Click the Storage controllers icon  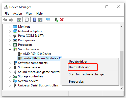point(15,76)
